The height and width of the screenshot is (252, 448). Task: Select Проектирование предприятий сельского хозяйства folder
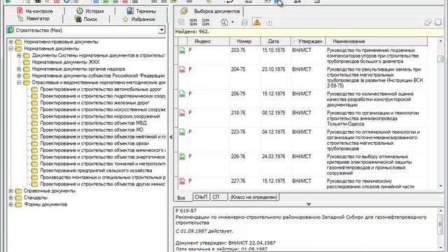pos(96,171)
